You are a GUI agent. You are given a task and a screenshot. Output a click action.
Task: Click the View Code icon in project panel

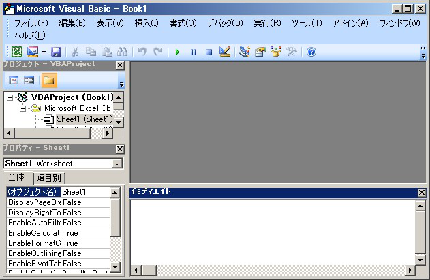[14, 80]
